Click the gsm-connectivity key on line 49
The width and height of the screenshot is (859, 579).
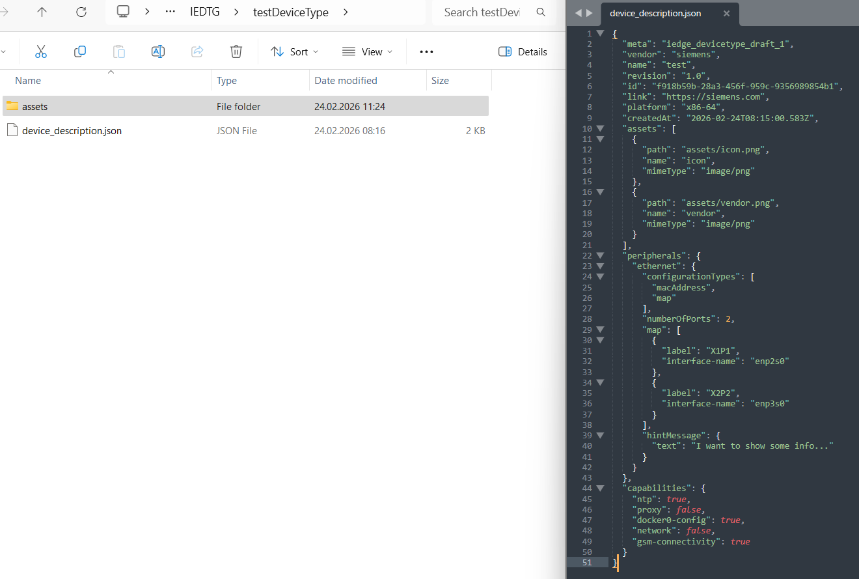[677, 541]
